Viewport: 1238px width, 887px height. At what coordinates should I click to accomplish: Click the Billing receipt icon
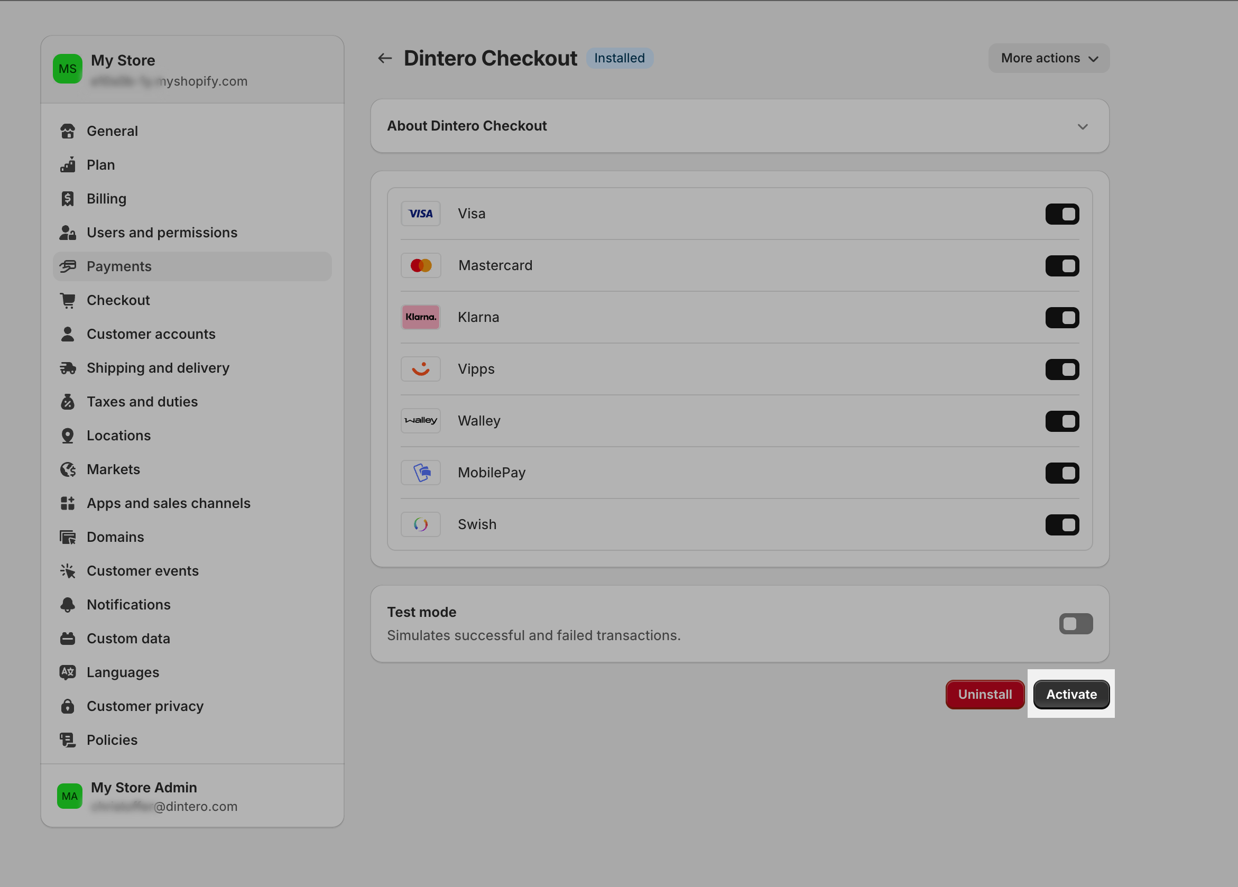pos(68,199)
